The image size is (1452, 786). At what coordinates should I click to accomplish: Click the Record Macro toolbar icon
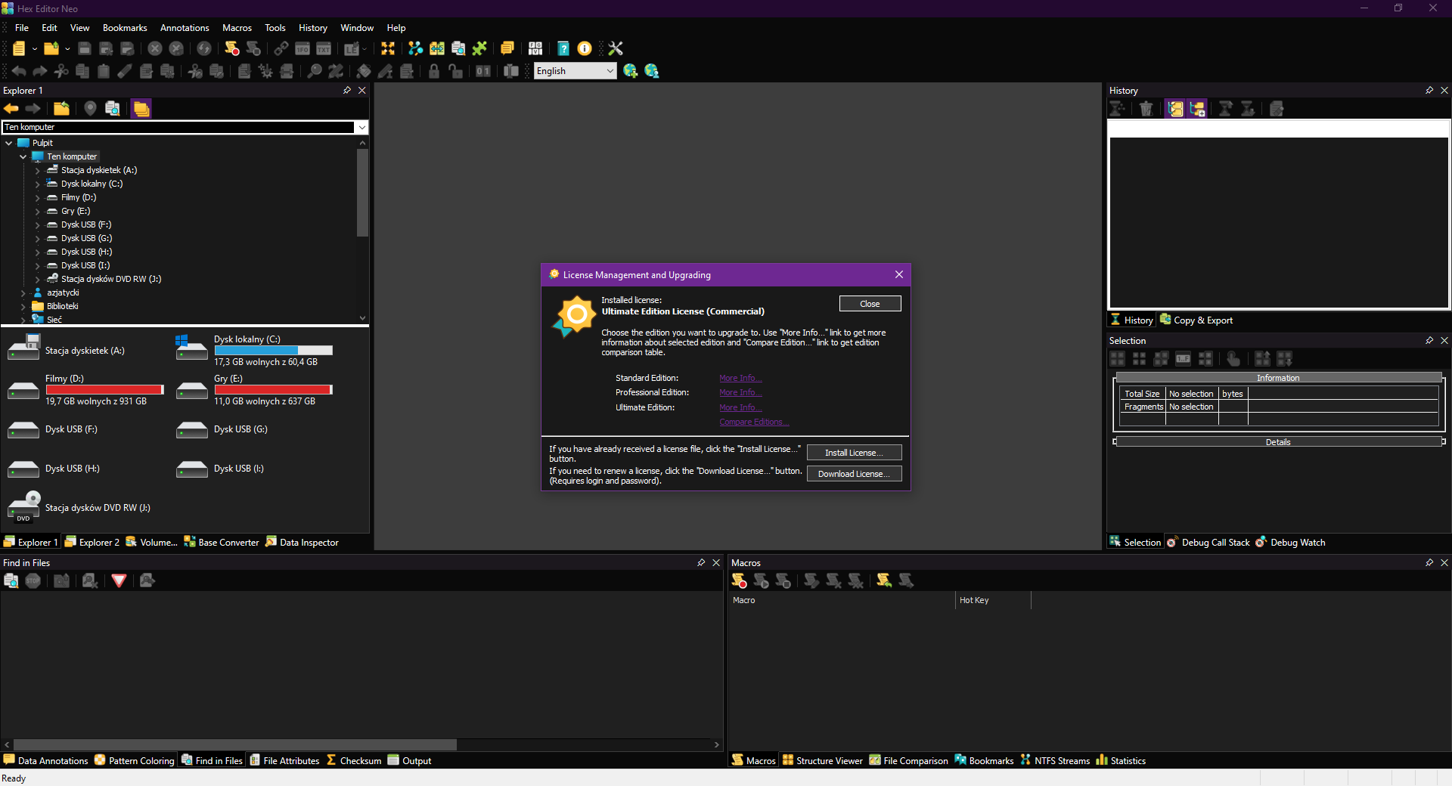232,48
